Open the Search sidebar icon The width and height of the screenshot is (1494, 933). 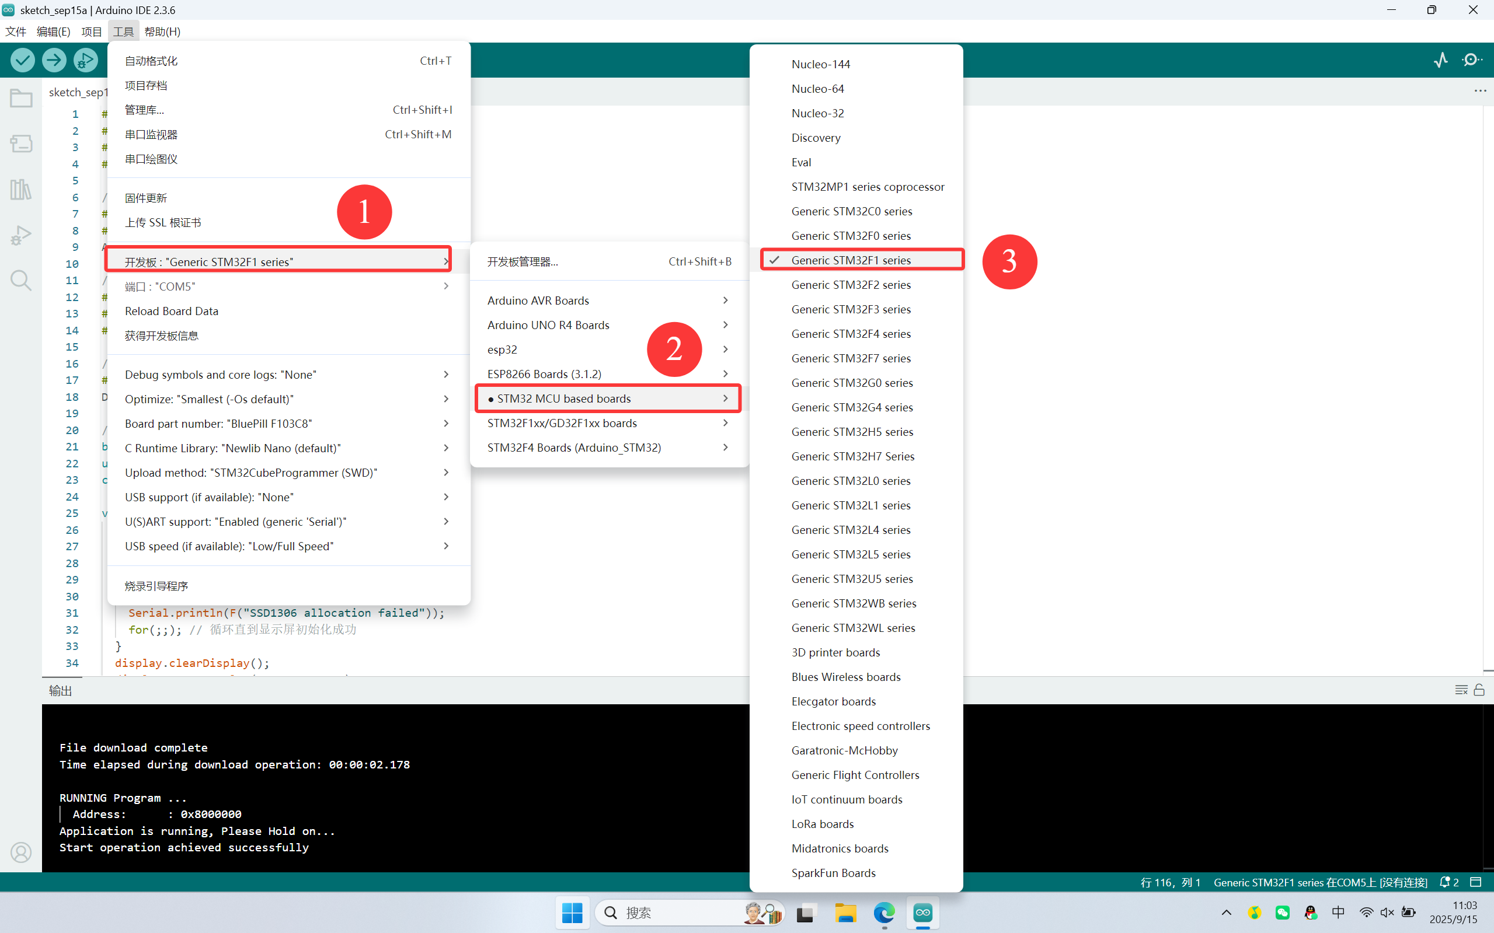pos(21,281)
